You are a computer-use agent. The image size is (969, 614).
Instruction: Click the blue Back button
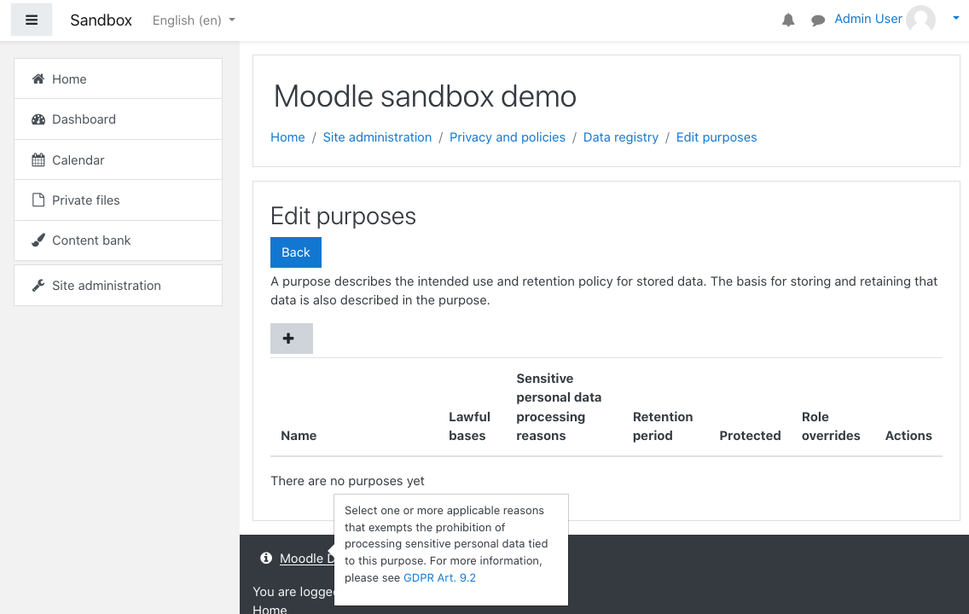coord(296,252)
